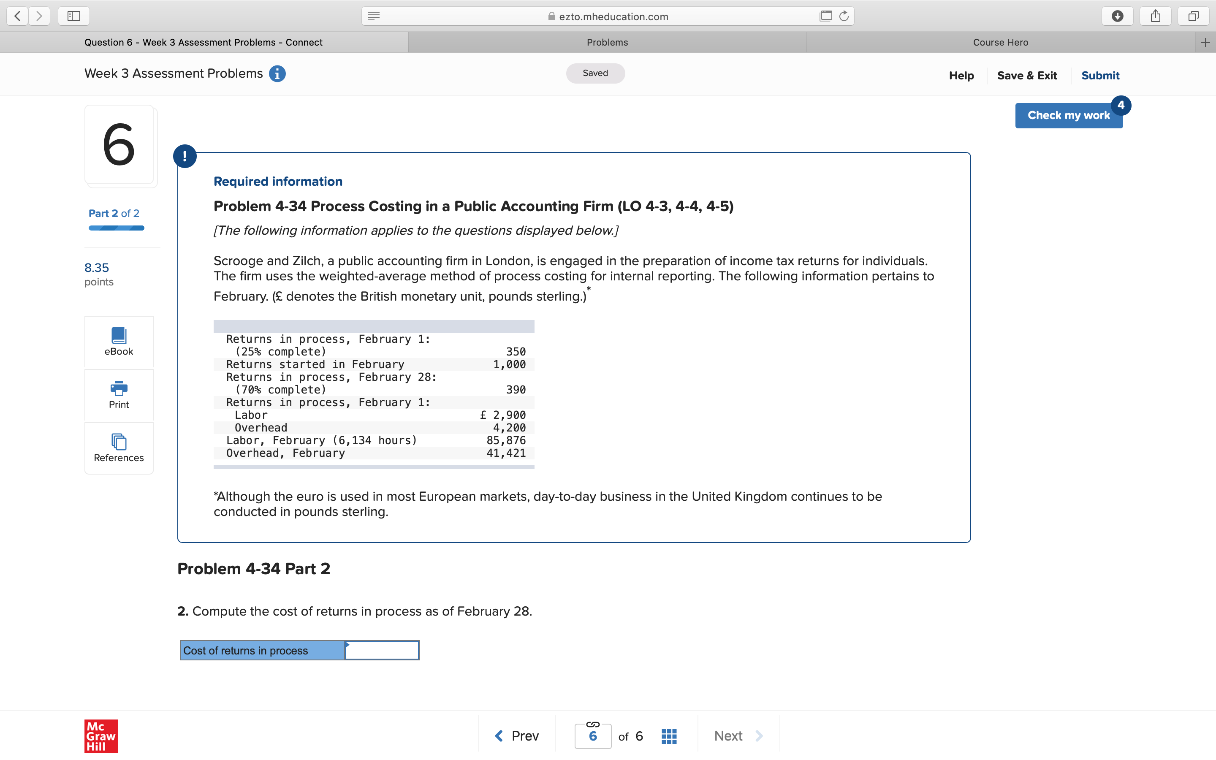1216x760 pixels.
Task: Switch to the Problems tab
Action: (607, 42)
